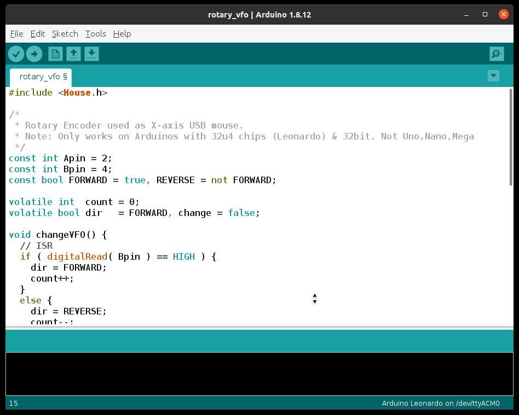Click the 'volatile int count = 0;' line

click(x=74, y=202)
